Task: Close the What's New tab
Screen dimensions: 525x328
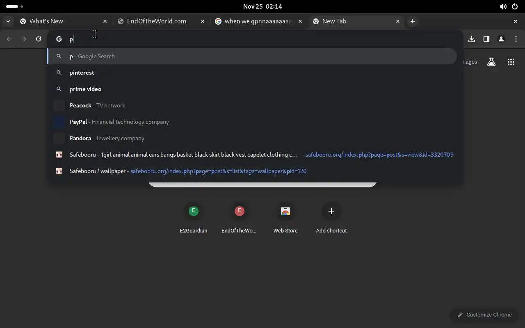Action: click(x=105, y=21)
